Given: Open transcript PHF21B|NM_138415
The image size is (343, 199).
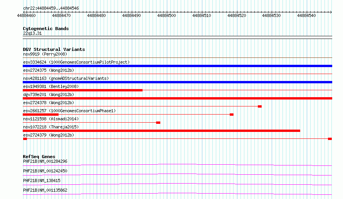Looking at the screenshot, I should tap(42, 180).
